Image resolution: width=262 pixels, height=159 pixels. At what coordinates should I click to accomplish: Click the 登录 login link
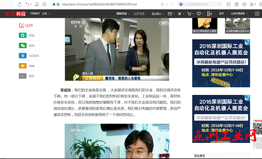[x=221, y=14]
